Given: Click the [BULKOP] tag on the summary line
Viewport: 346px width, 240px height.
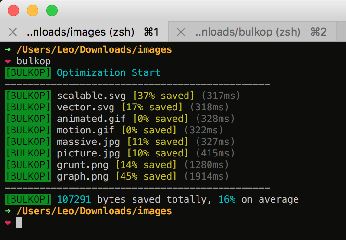Looking at the screenshot, I should pyautogui.click(x=28, y=200).
